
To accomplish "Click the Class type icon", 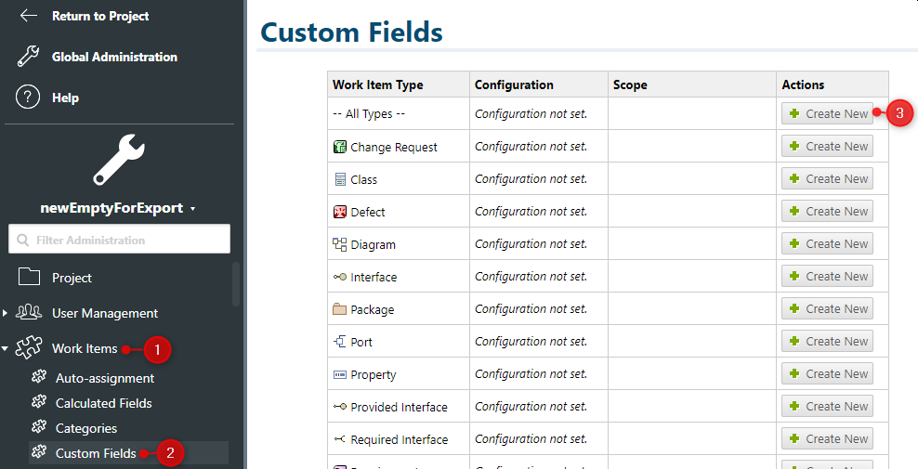I will 340,180.
